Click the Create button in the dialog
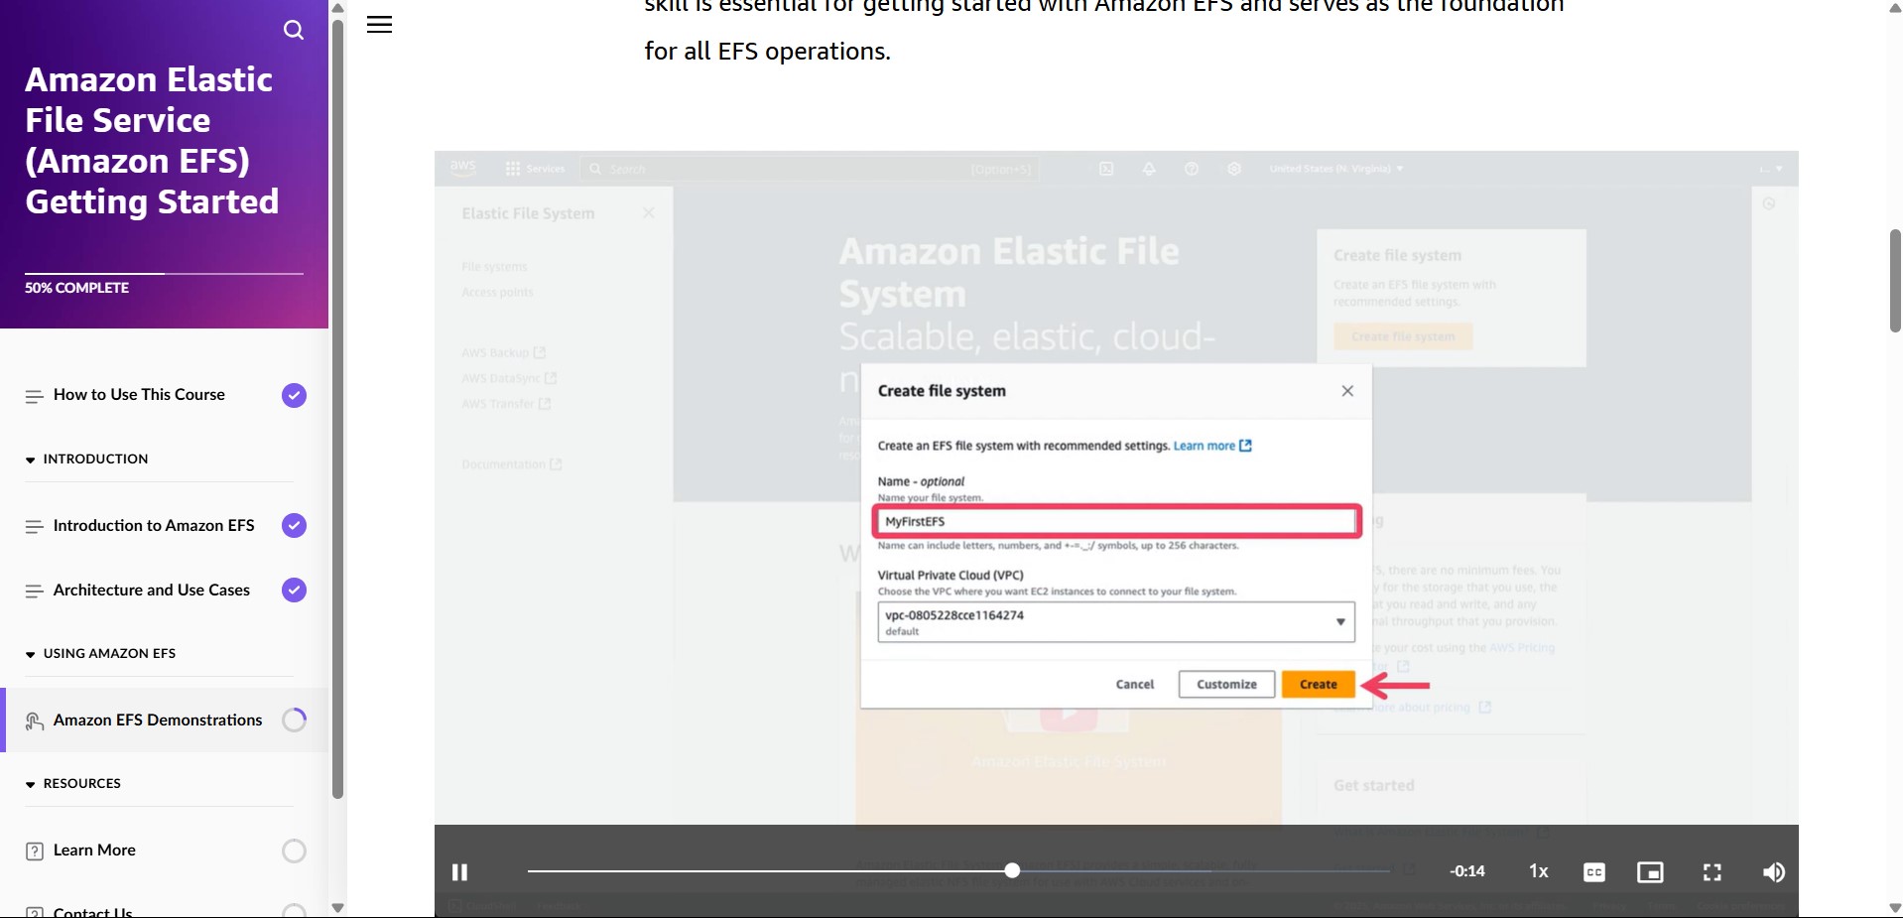This screenshot has height=918, width=1903. coord(1318,684)
